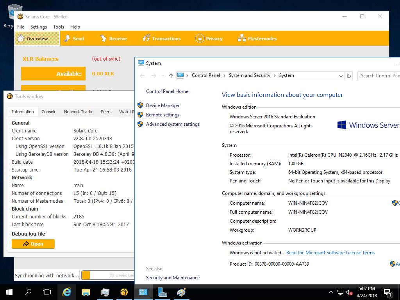Image resolution: width=400 pixels, height=300 pixels.
Task: Launch Internet Explorer from the taskbar
Action: tap(66, 292)
